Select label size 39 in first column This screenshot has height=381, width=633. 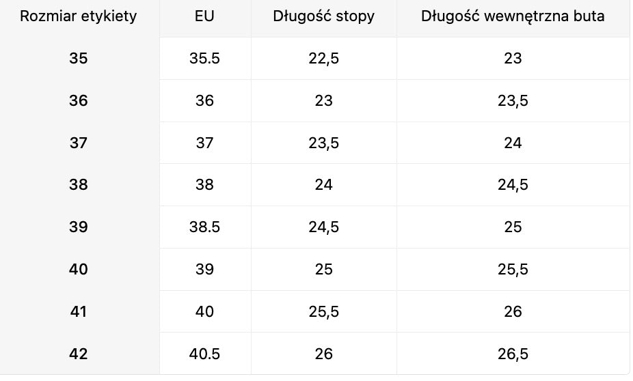(79, 227)
